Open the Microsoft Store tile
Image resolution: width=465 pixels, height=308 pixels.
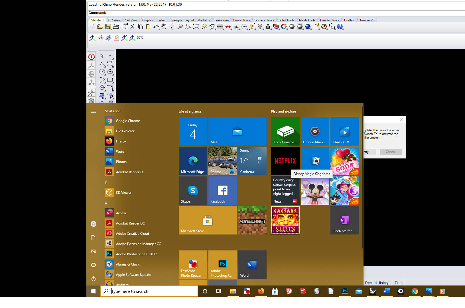pyautogui.click(x=208, y=220)
